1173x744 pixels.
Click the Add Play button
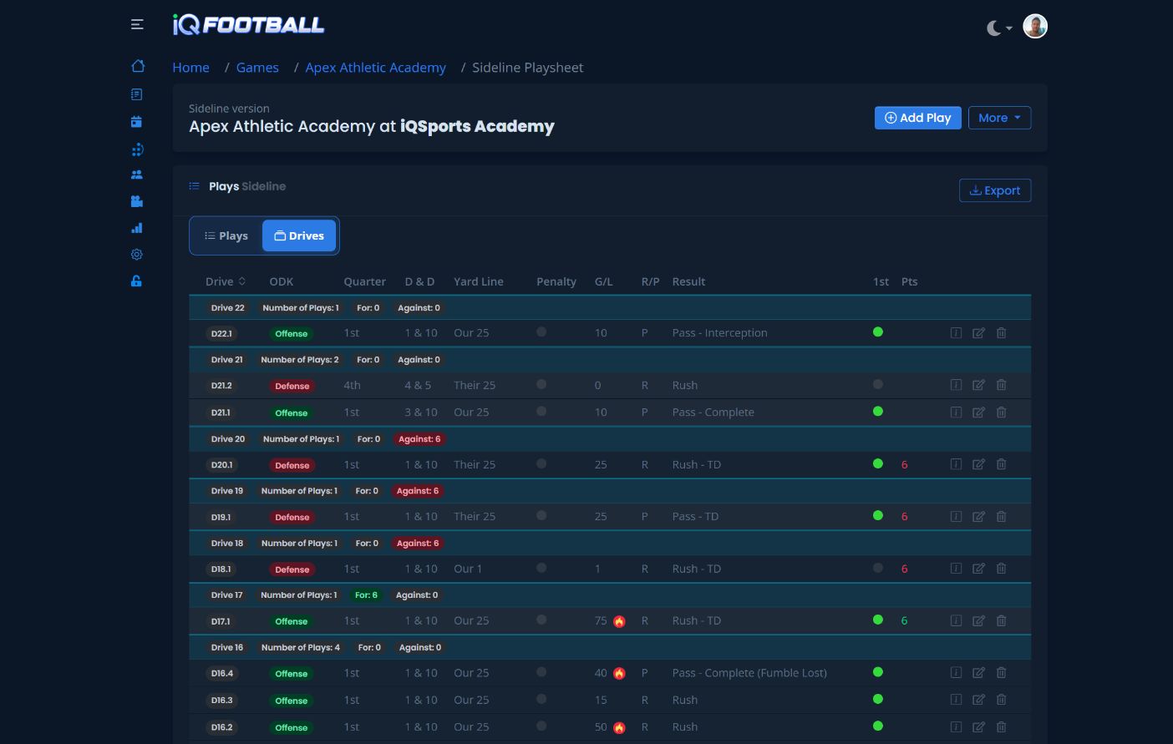917,118
